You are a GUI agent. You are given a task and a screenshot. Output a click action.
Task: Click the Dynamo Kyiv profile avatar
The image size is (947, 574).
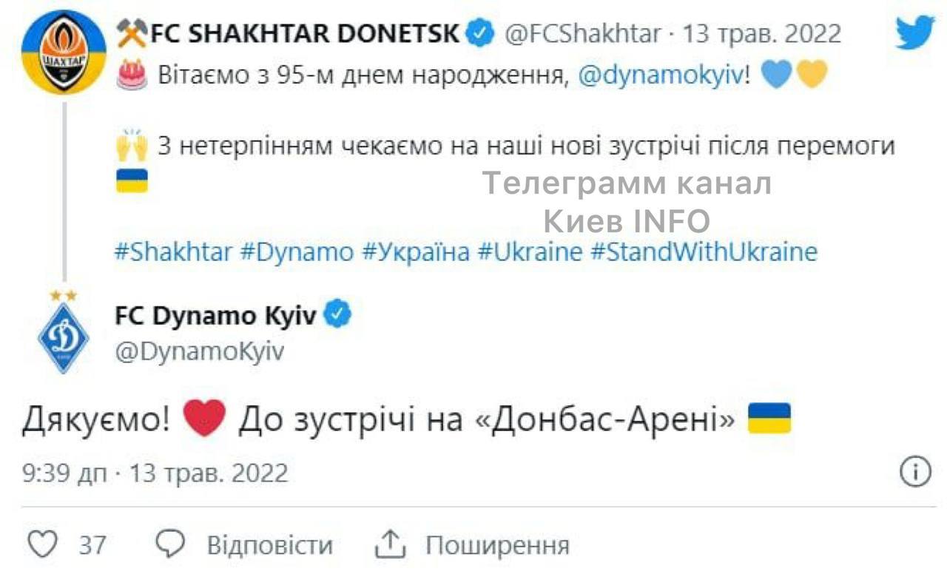[63, 337]
